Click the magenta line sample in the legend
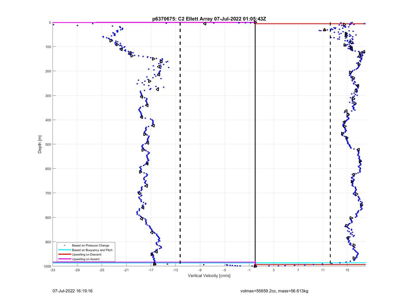 [x=64, y=259]
